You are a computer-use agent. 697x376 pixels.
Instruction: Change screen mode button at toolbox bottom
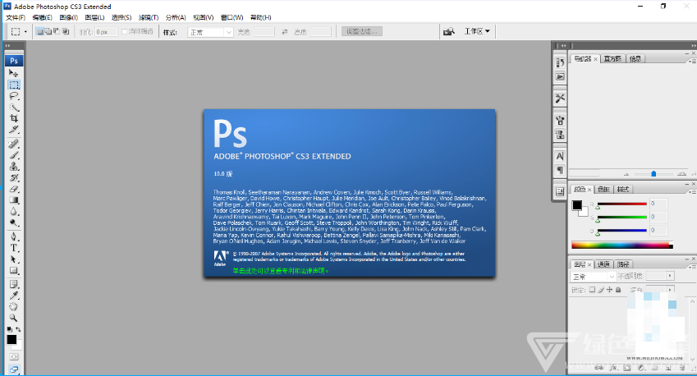14,369
